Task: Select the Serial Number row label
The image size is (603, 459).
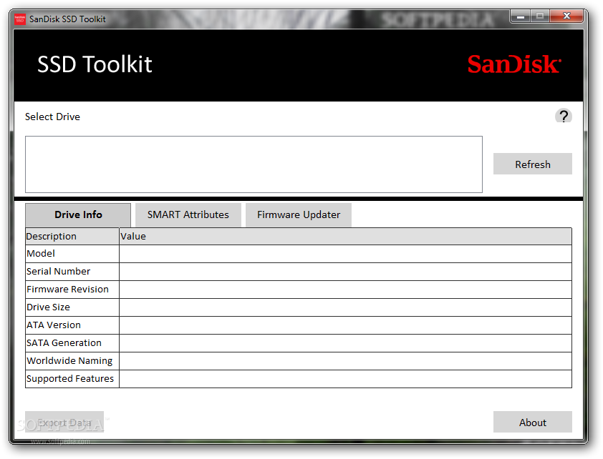Action: tap(59, 272)
